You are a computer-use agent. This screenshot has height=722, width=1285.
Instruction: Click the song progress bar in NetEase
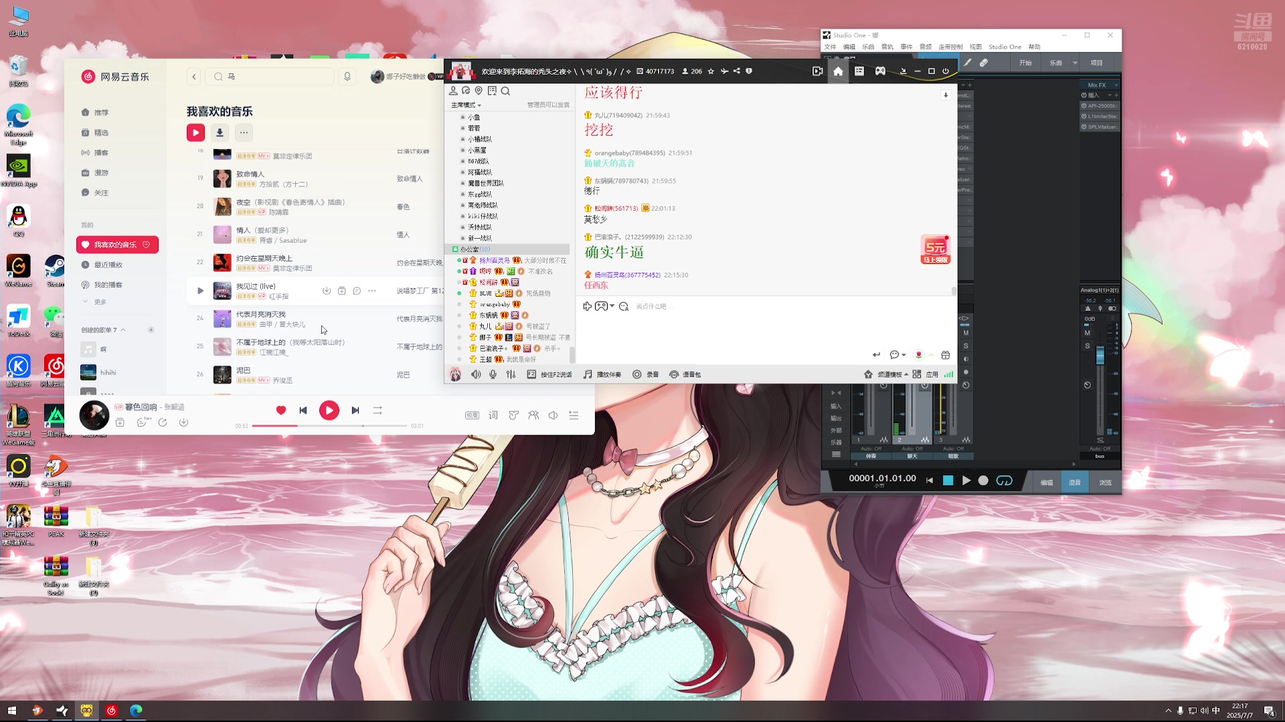pos(329,426)
